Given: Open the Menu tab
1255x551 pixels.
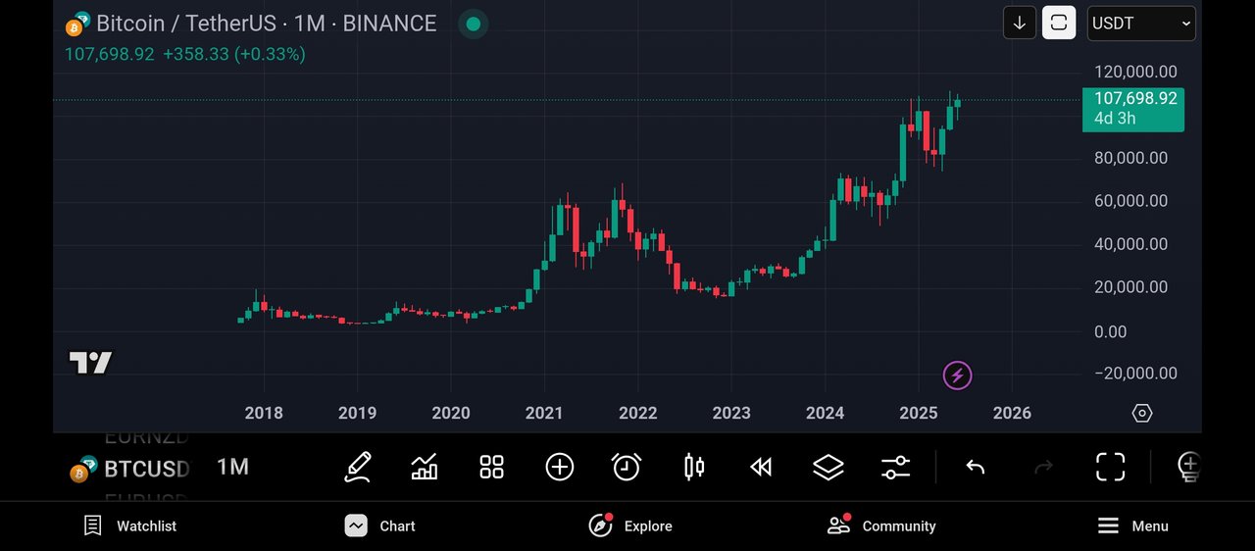Looking at the screenshot, I should pos(1132,526).
